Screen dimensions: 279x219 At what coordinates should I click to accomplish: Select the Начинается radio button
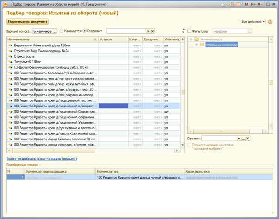pyautogui.click(x=61, y=31)
